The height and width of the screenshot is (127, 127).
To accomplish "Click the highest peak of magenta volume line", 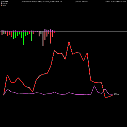I will [94, 86].
